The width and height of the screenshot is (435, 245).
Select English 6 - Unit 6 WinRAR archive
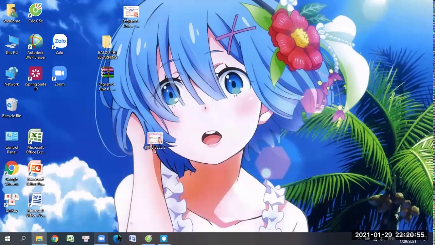pos(107,79)
